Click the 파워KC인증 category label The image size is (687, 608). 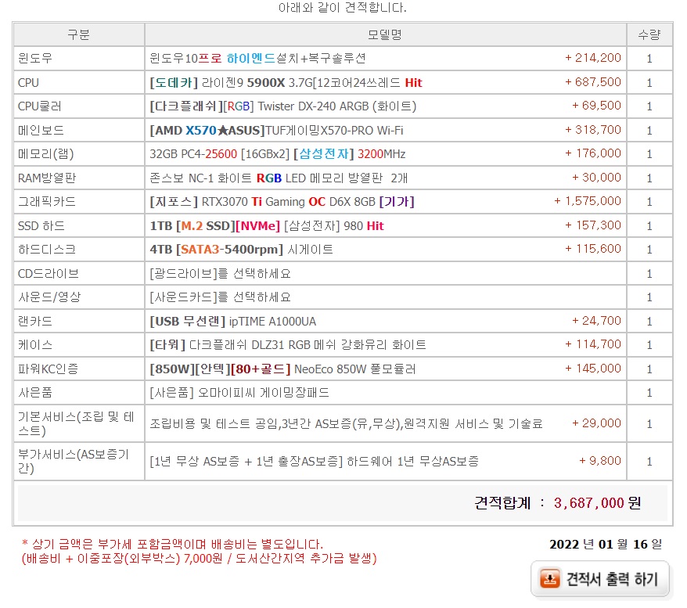pos(49,369)
